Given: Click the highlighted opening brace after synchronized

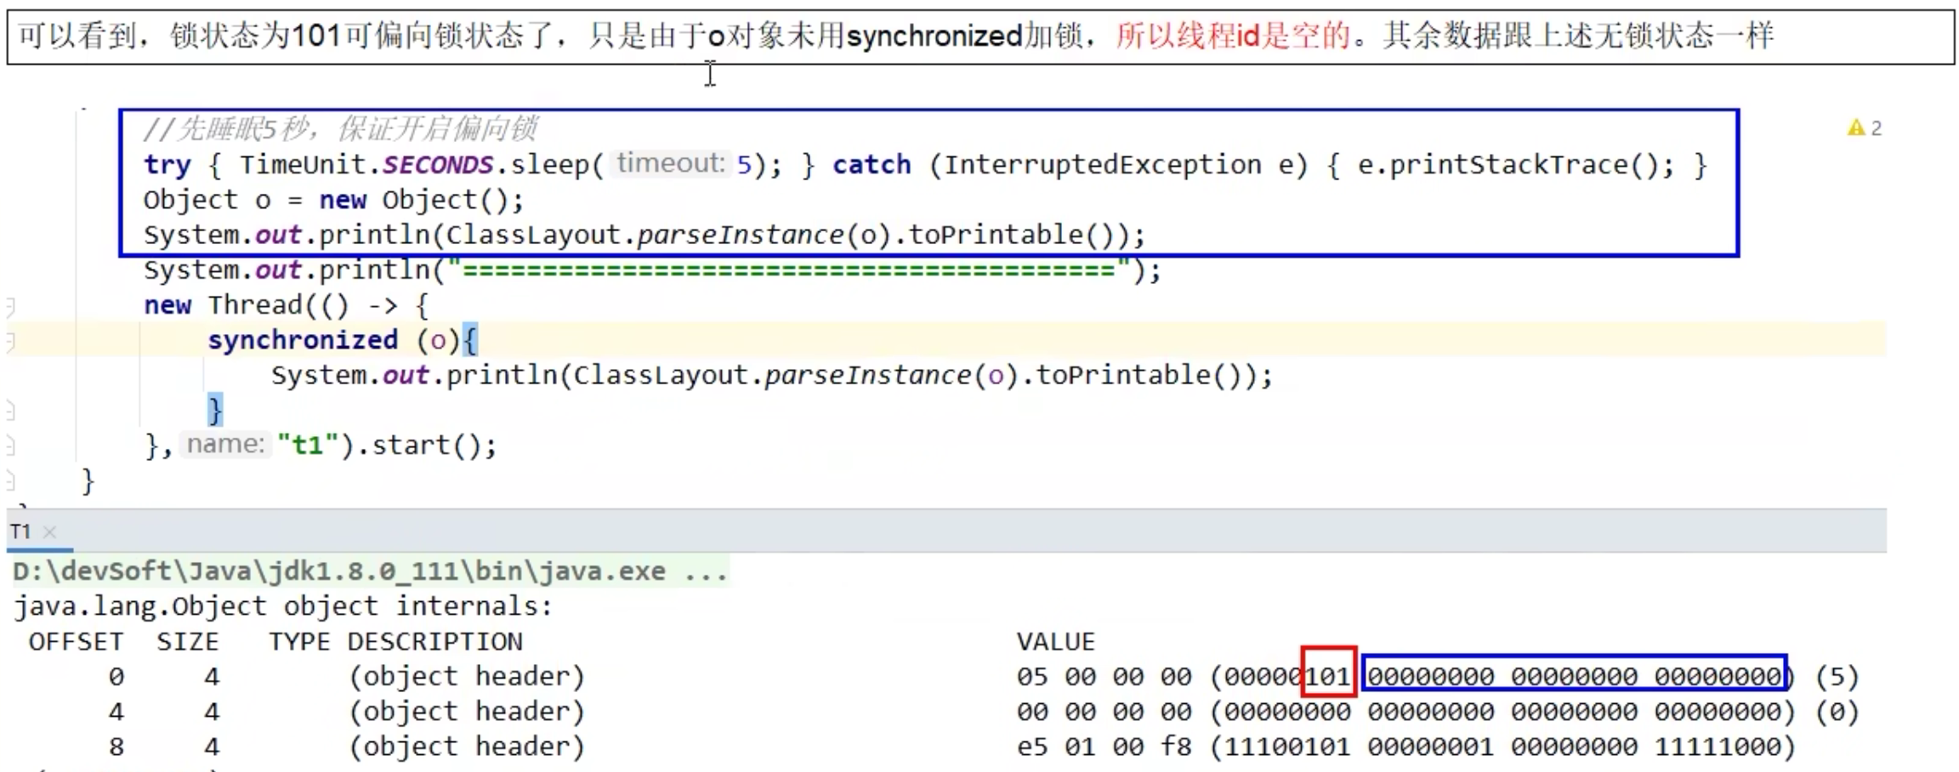Looking at the screenshot, I should point(470,340).
